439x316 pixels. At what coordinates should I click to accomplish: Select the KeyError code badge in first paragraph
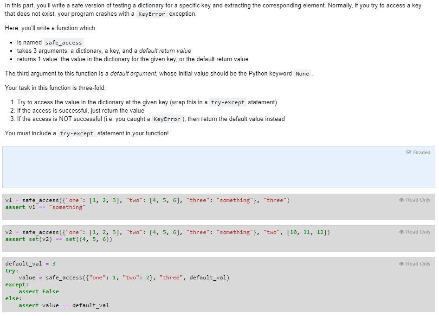pos(152,14)
